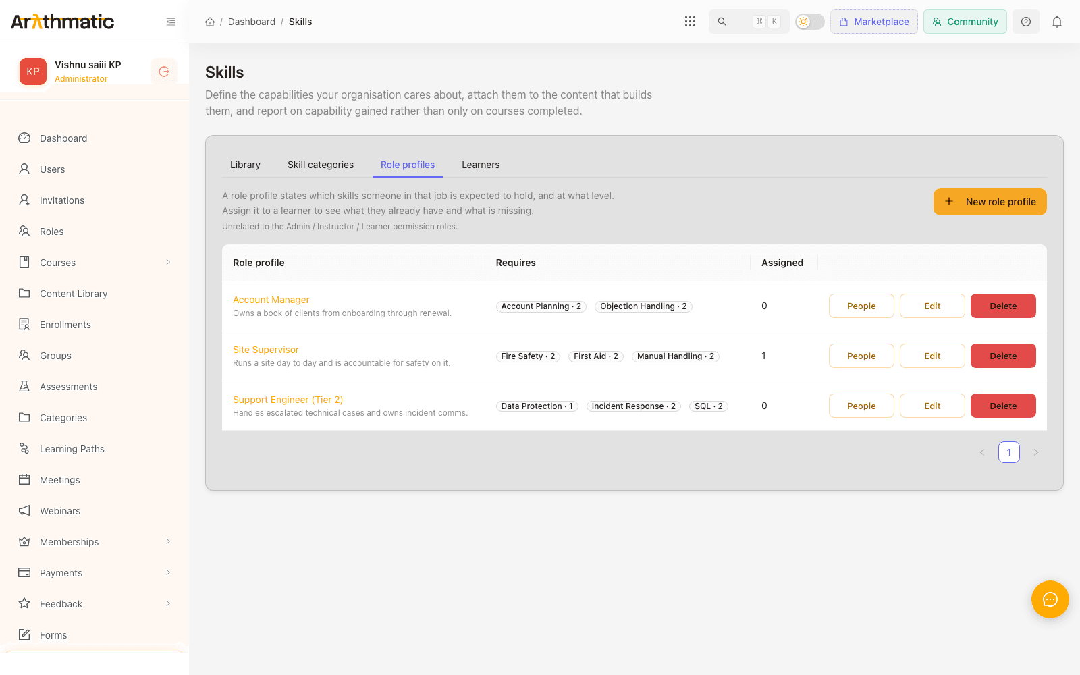
Task: Open the chat bubble widget
Action: 1050,599
